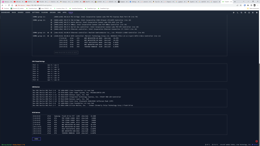Switch to the Gigabyte browser tab
Image resolution: width=260 pixels, height=146 pixels.
[122, 2]
